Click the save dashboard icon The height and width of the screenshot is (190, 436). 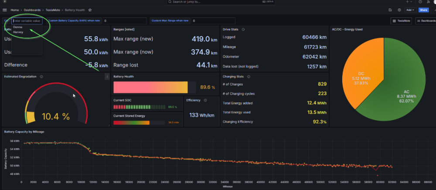390,10
